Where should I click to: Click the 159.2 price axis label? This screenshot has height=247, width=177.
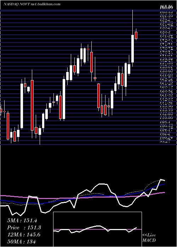pos(165,20)
